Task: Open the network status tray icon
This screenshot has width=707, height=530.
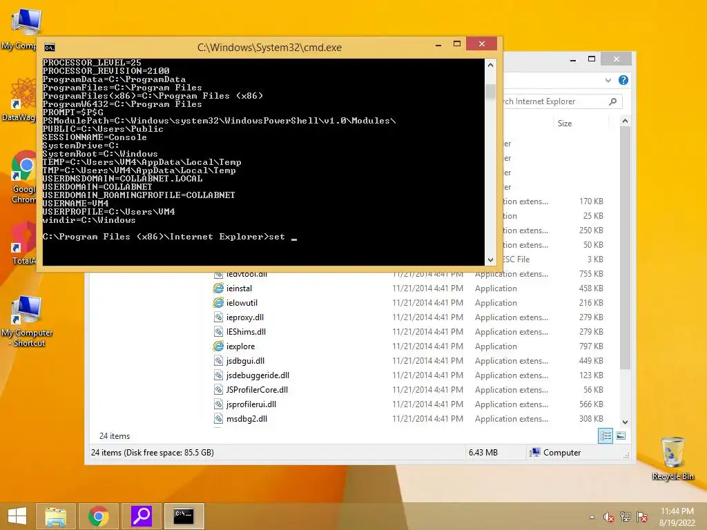Action: pos(626,517)
